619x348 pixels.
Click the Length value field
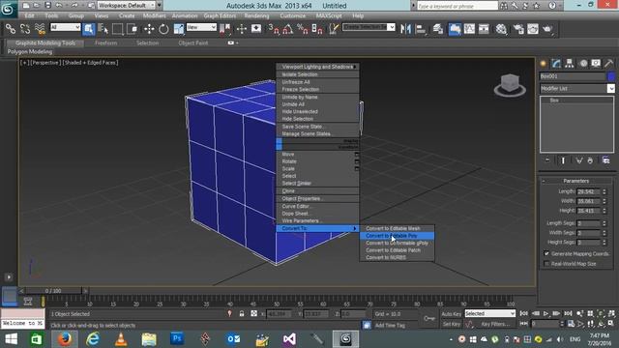pos(589,191)
